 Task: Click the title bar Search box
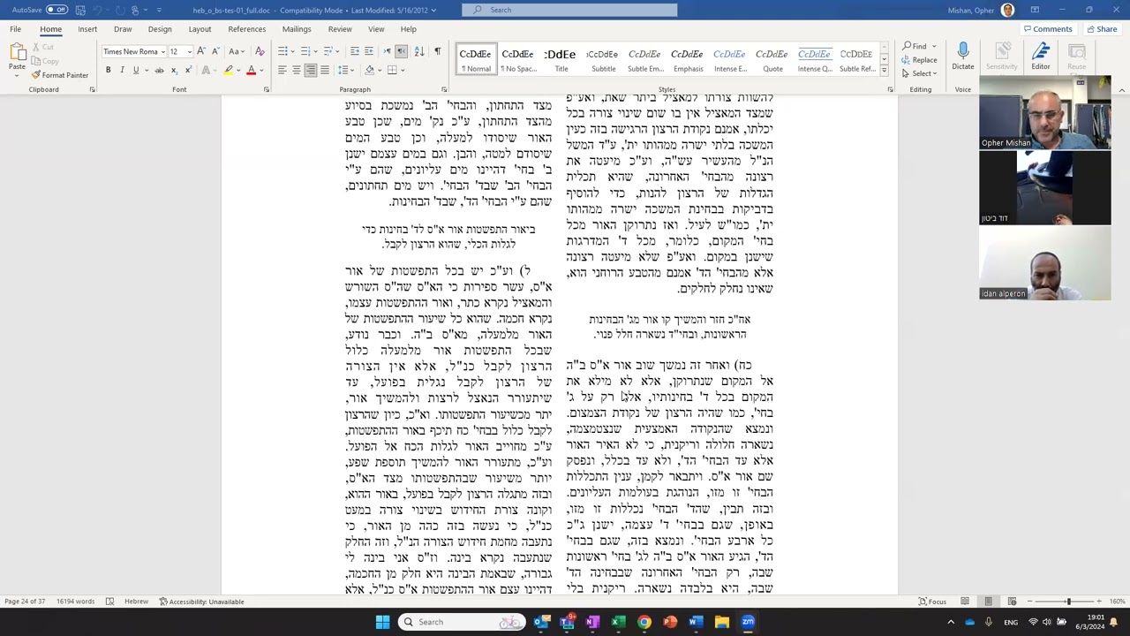(x=569, y=10)
